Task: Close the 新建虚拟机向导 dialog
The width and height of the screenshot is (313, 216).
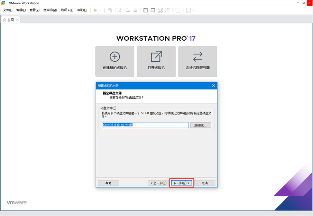Action: (x=213, y=86)
